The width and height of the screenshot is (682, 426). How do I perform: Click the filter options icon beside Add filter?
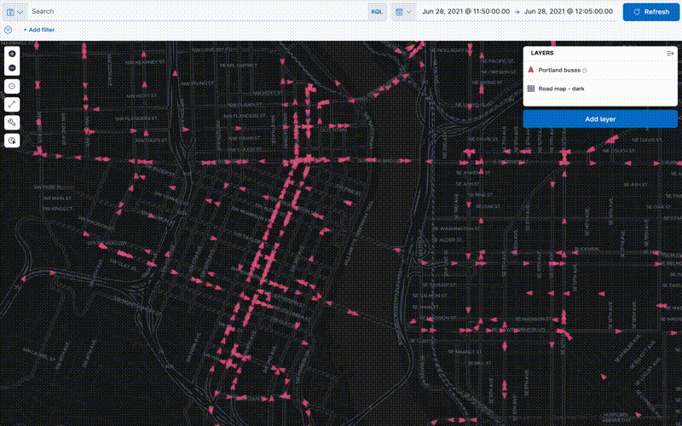[8, 29]
